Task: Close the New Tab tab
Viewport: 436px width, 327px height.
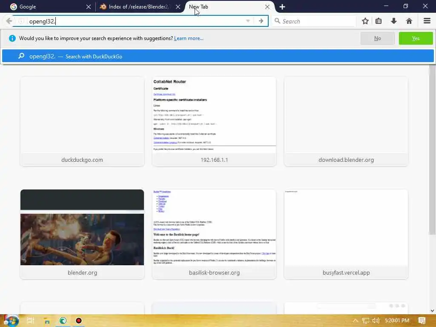Action: click(267, 7)
